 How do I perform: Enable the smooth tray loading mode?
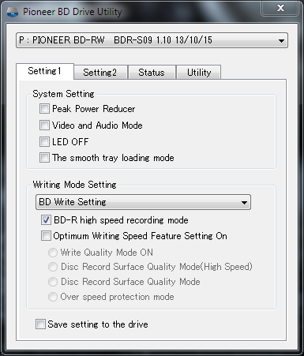[x=44, y=158]
